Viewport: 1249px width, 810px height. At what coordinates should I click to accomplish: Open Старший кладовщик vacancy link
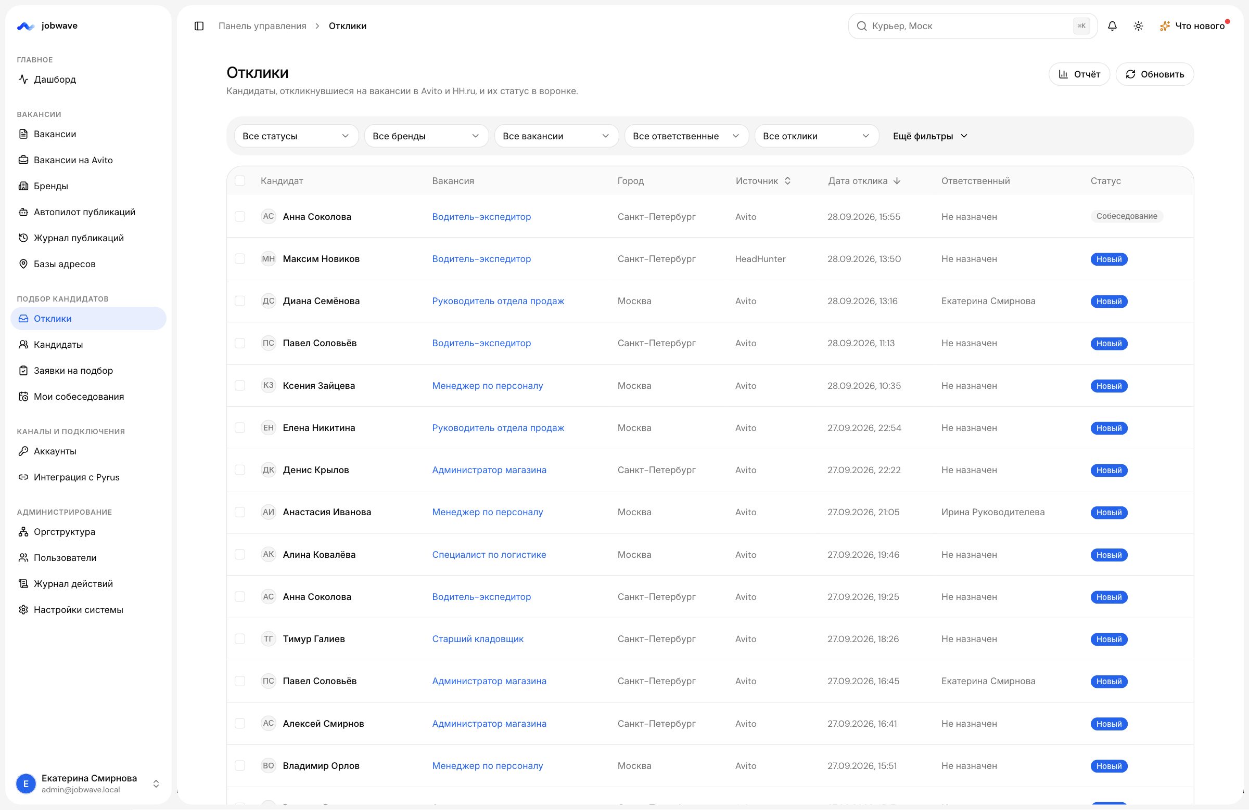[478, 638]
